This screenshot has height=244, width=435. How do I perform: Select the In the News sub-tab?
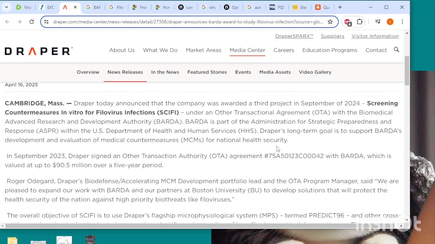click(x=165, y=72)
